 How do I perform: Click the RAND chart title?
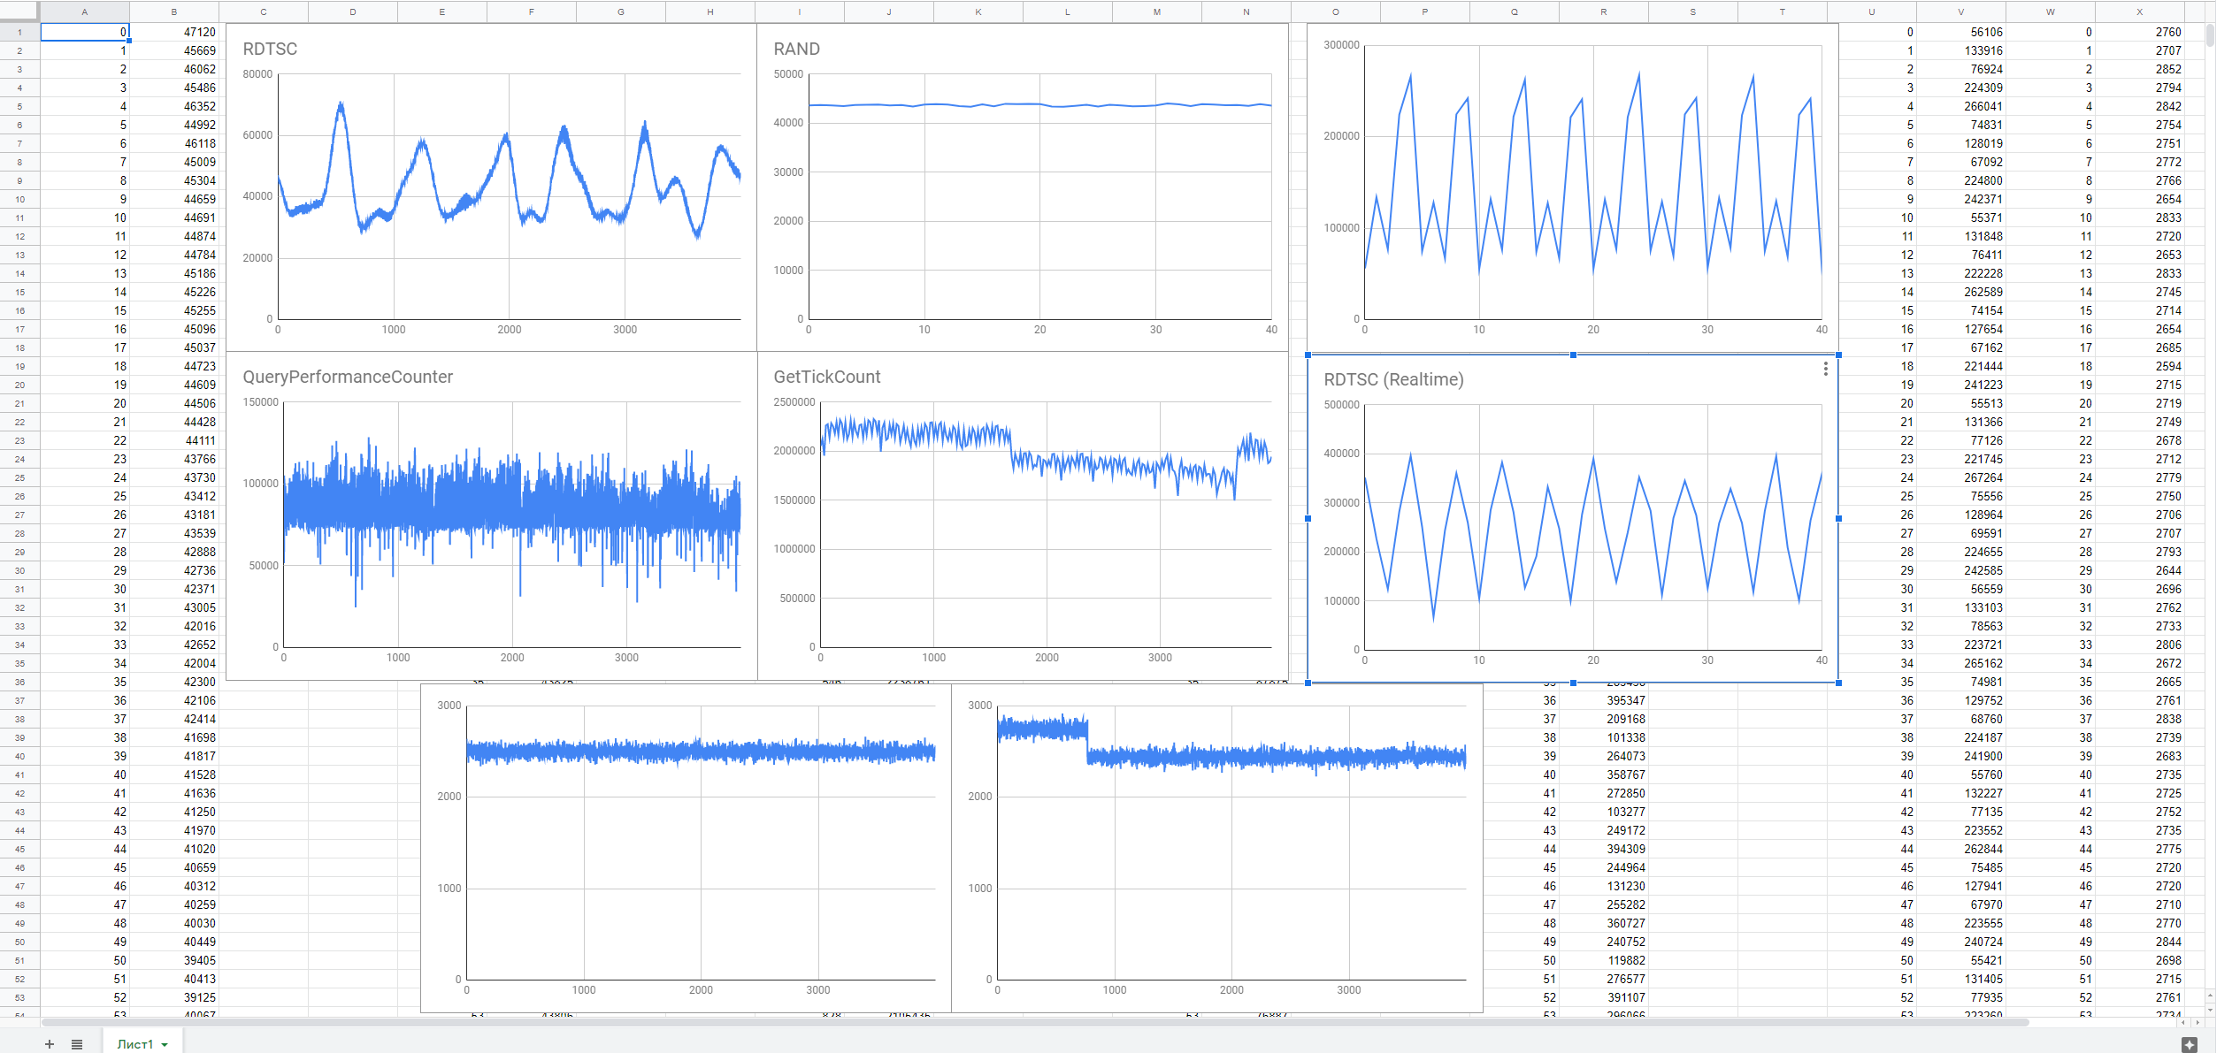coord(796,49)
